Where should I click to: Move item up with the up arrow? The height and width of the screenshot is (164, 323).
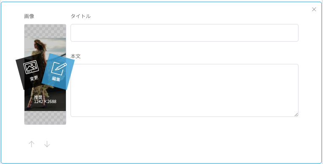31,144
